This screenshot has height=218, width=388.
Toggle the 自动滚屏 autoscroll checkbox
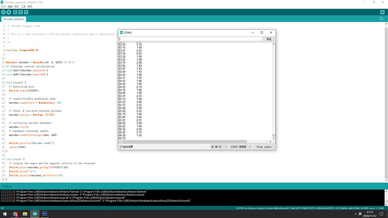pyautogui.click(x=121, y=147)
